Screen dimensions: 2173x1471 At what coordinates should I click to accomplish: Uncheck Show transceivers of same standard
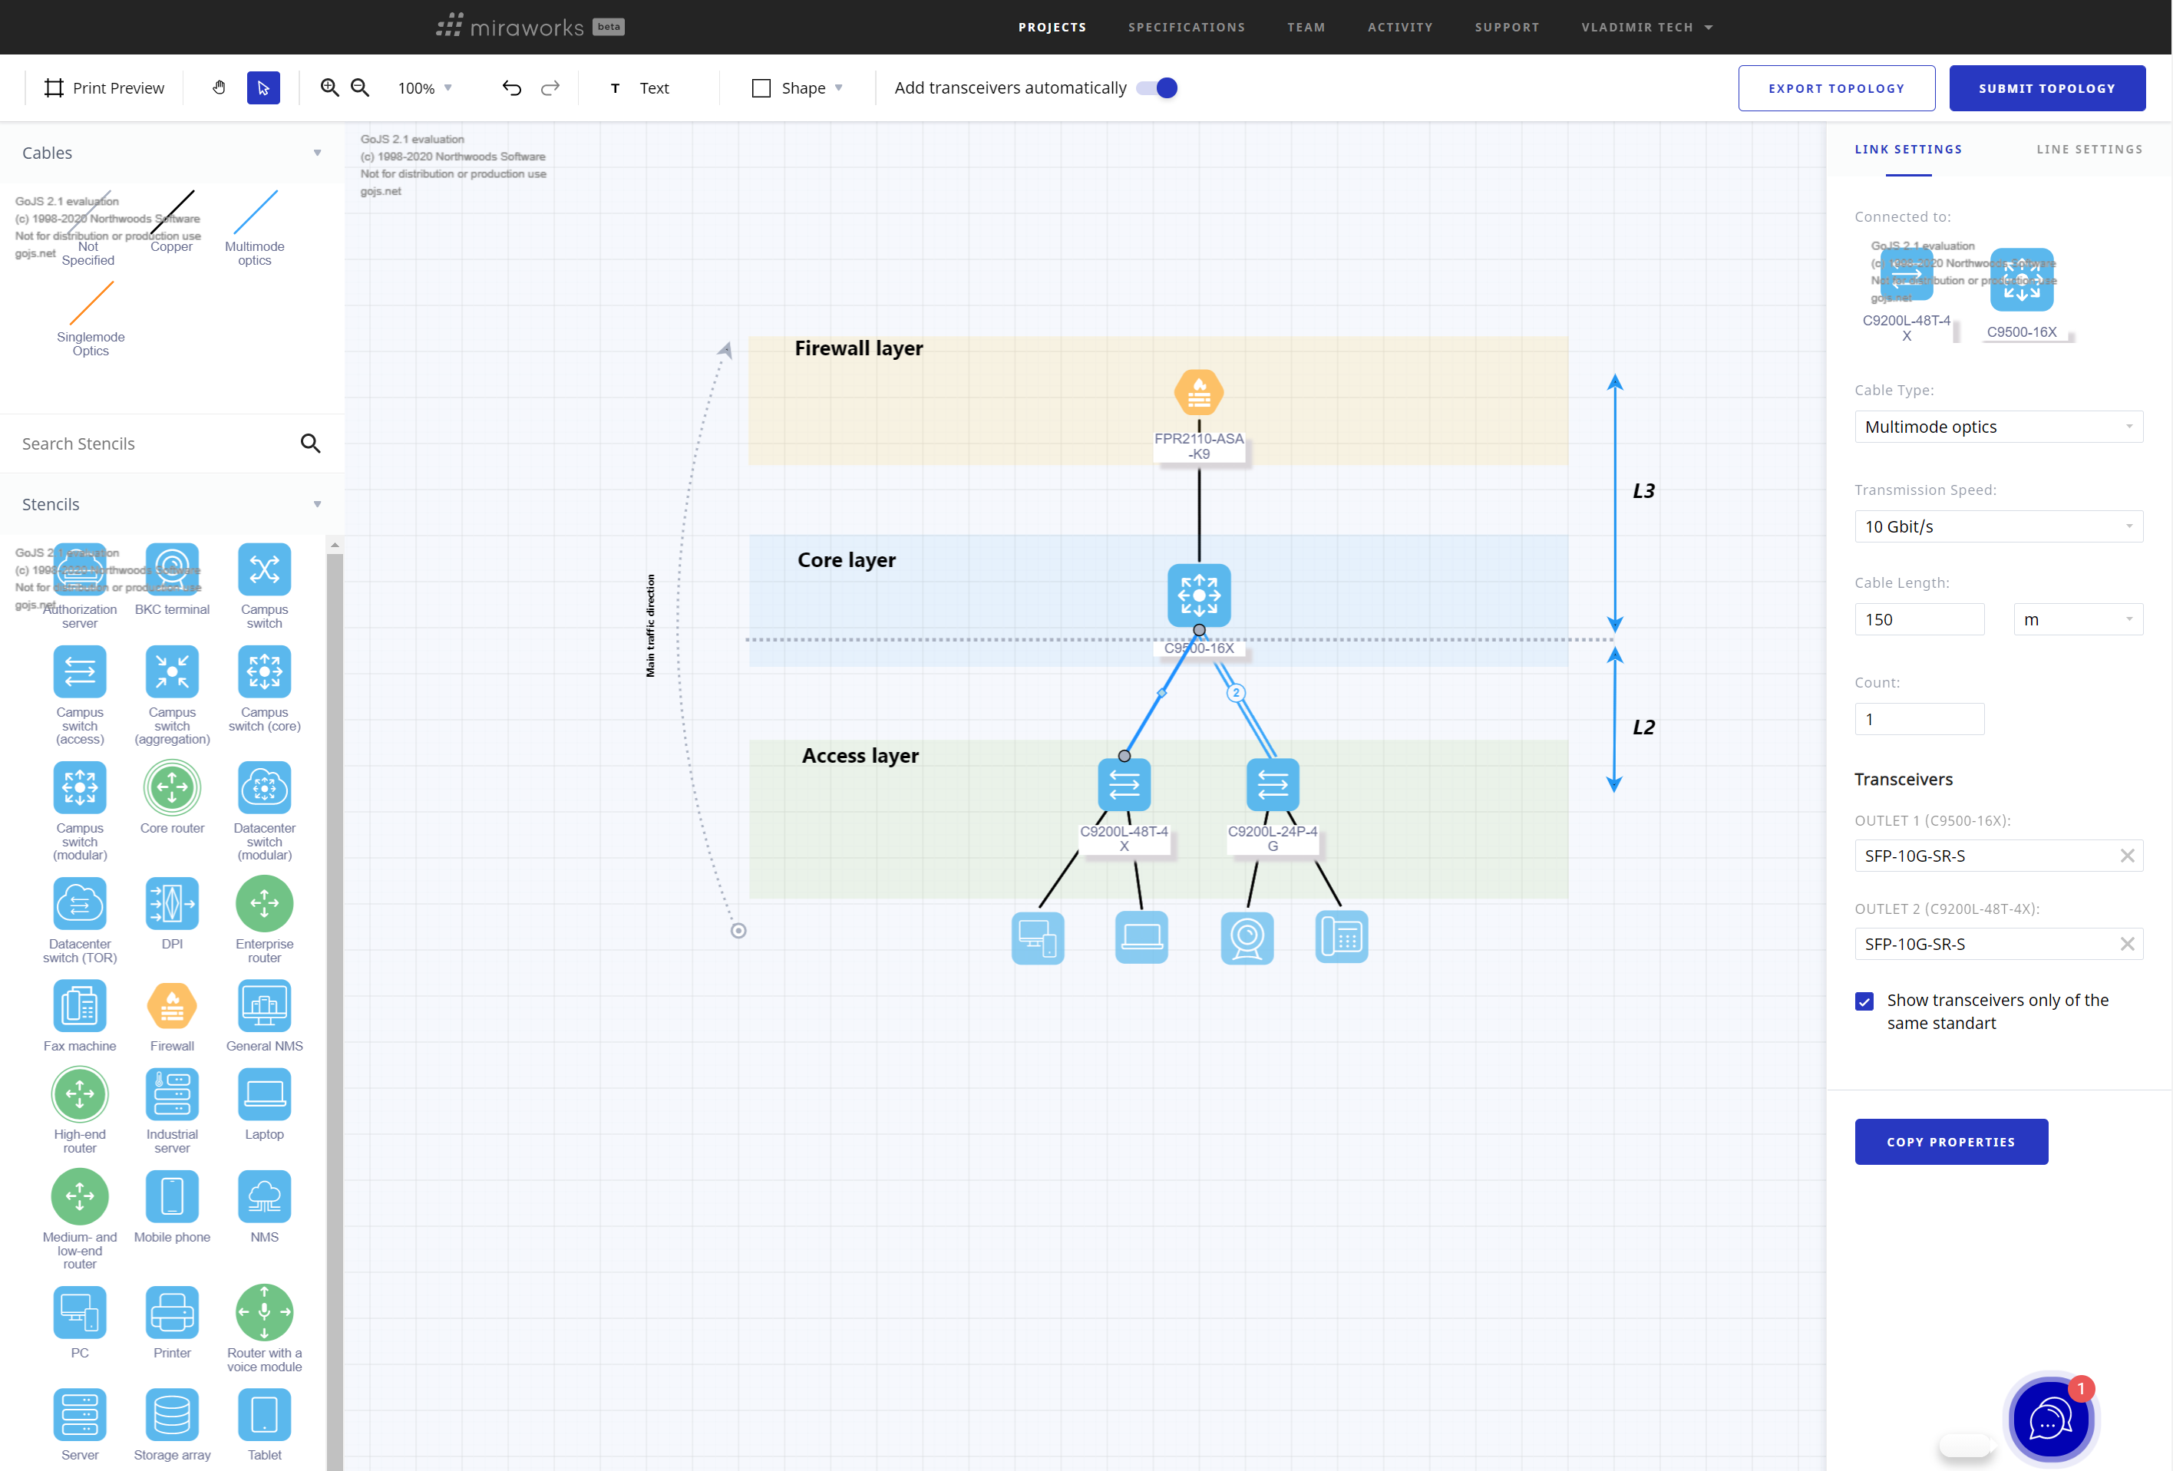(1864, 1002)
